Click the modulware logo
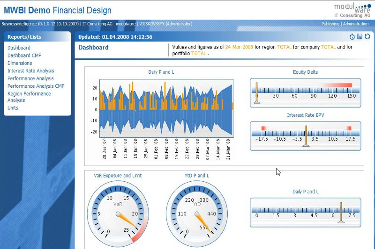This screenshot has width=375, height=249. [x=352, y=10]
